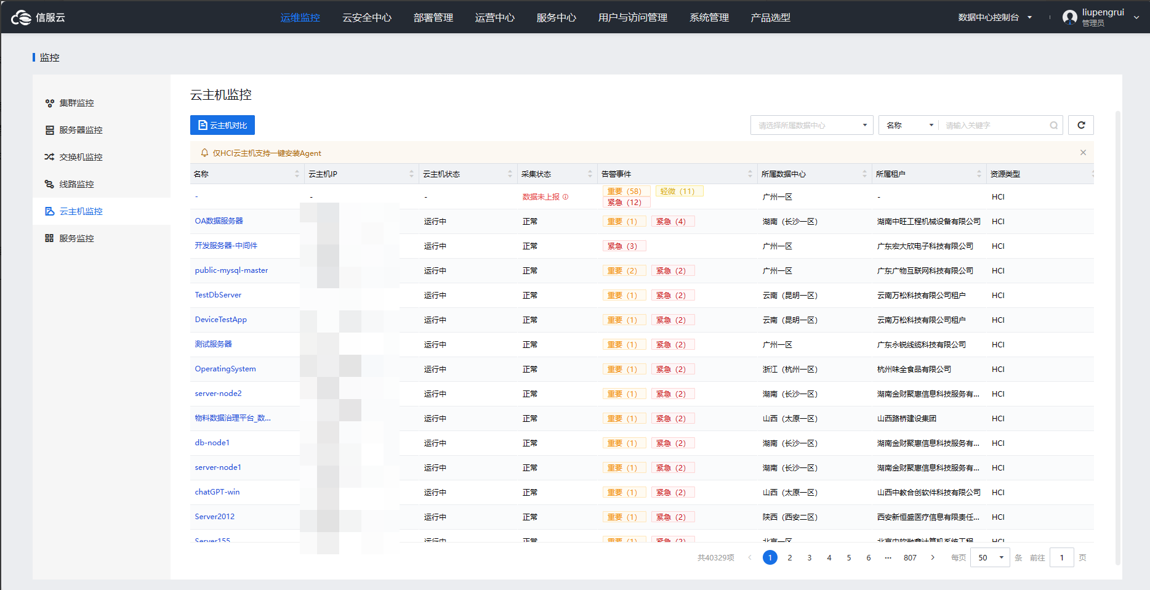Screen dimensions: 1150x590
Task: Click the info icon beside 数据未上报
Action: pyautogui.click(x=566, y=197)
